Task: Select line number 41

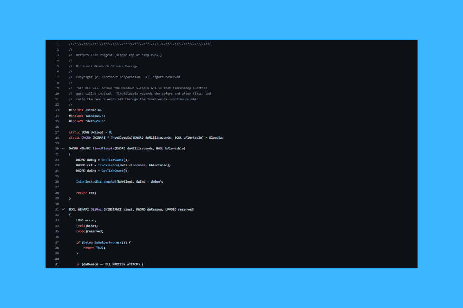Action: [57, 264]
